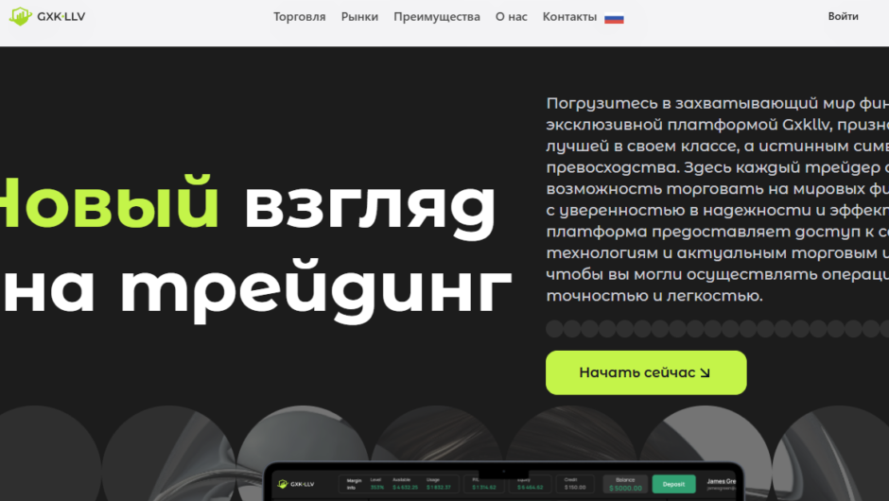Click the GXK·LLV logo inside the mockup

click(296, 484)
